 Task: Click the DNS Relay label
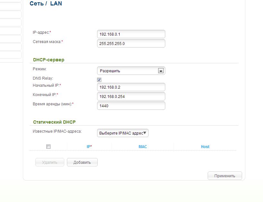pos(43,78)
